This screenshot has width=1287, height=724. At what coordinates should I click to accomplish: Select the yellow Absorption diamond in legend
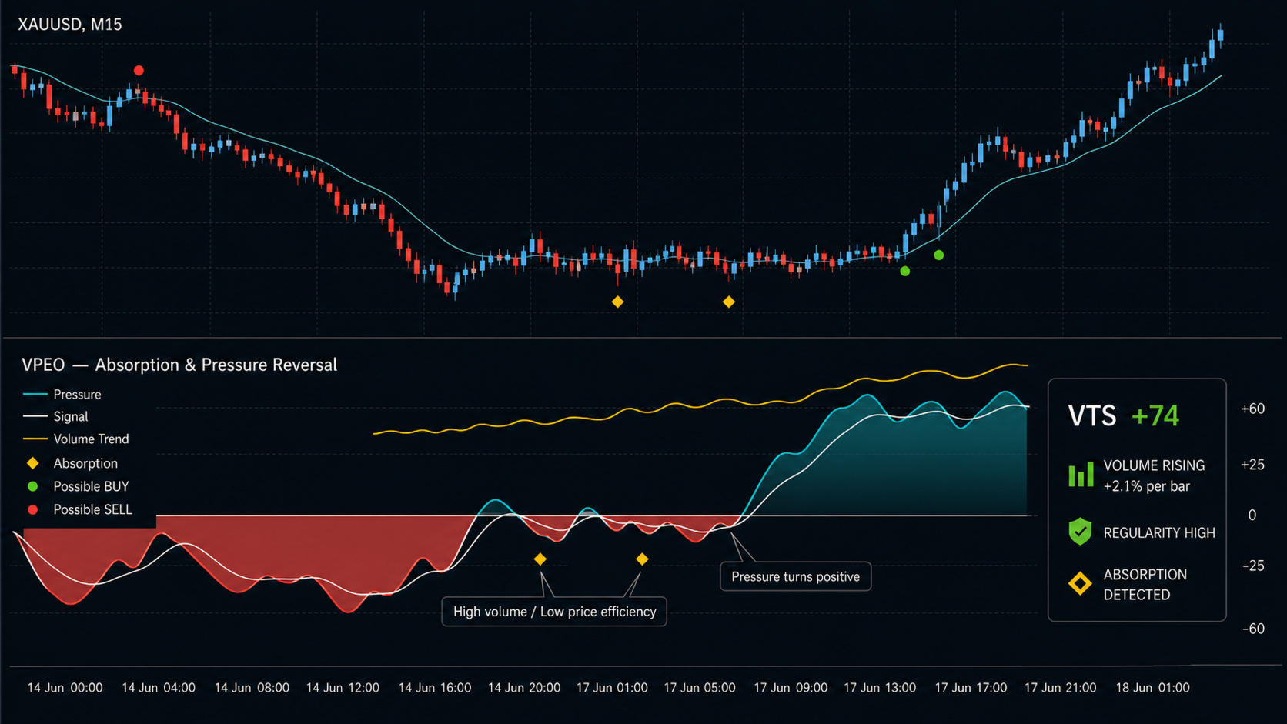pos(33,463)
